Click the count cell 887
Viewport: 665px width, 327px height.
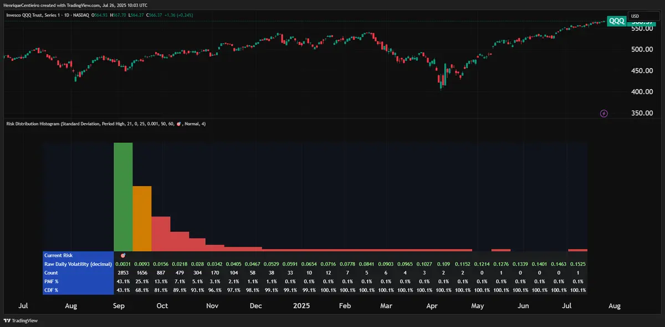(161, 273)
